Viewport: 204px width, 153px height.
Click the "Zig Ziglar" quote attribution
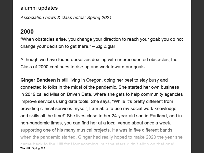click(105, 46)
